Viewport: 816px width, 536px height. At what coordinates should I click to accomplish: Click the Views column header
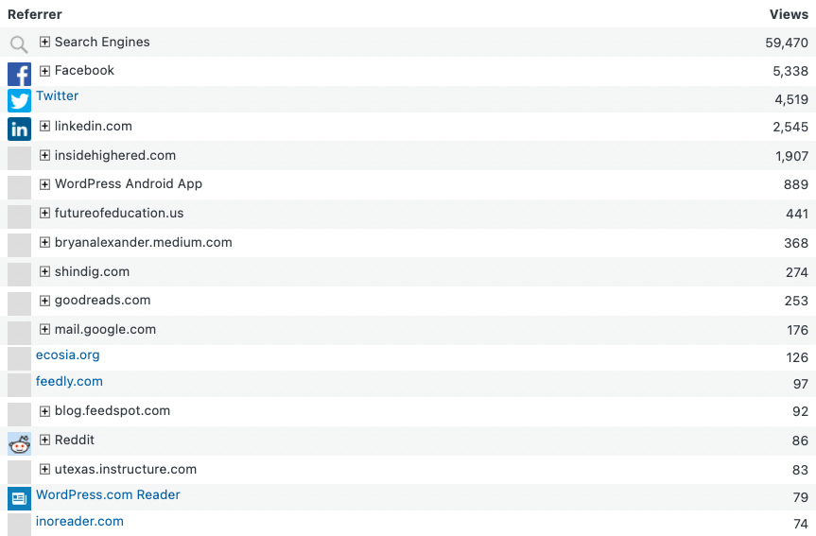pos(789,14)
